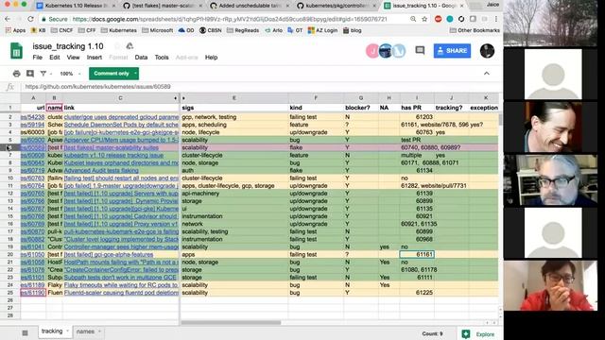Select column F header
605x340 pixels.
tap(316, 98)
